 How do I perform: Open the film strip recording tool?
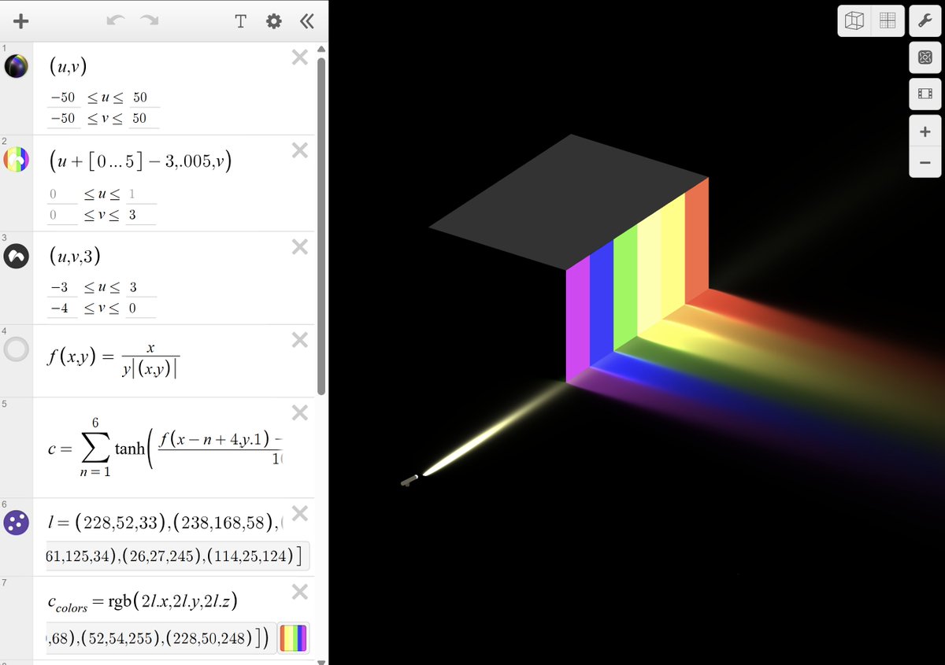[925, 94]
